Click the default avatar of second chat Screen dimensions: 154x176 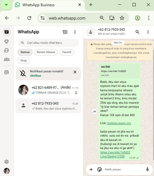[23, 106]
